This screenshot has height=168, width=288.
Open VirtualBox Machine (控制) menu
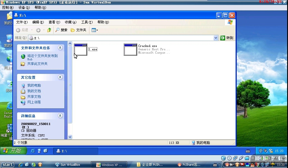tap(8, 8)
